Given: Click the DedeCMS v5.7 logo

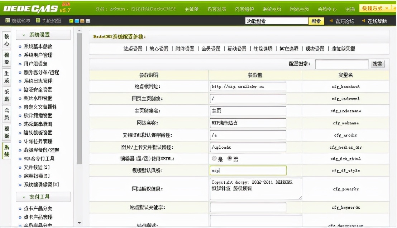Looking at the screenshot, I should 37,9.
